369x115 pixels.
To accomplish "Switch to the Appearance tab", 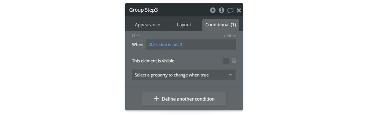I will (147, 25).
